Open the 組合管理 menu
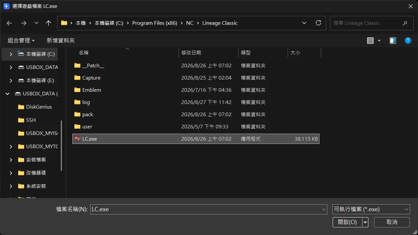418x235 pixels. click(x=21, y=40)
